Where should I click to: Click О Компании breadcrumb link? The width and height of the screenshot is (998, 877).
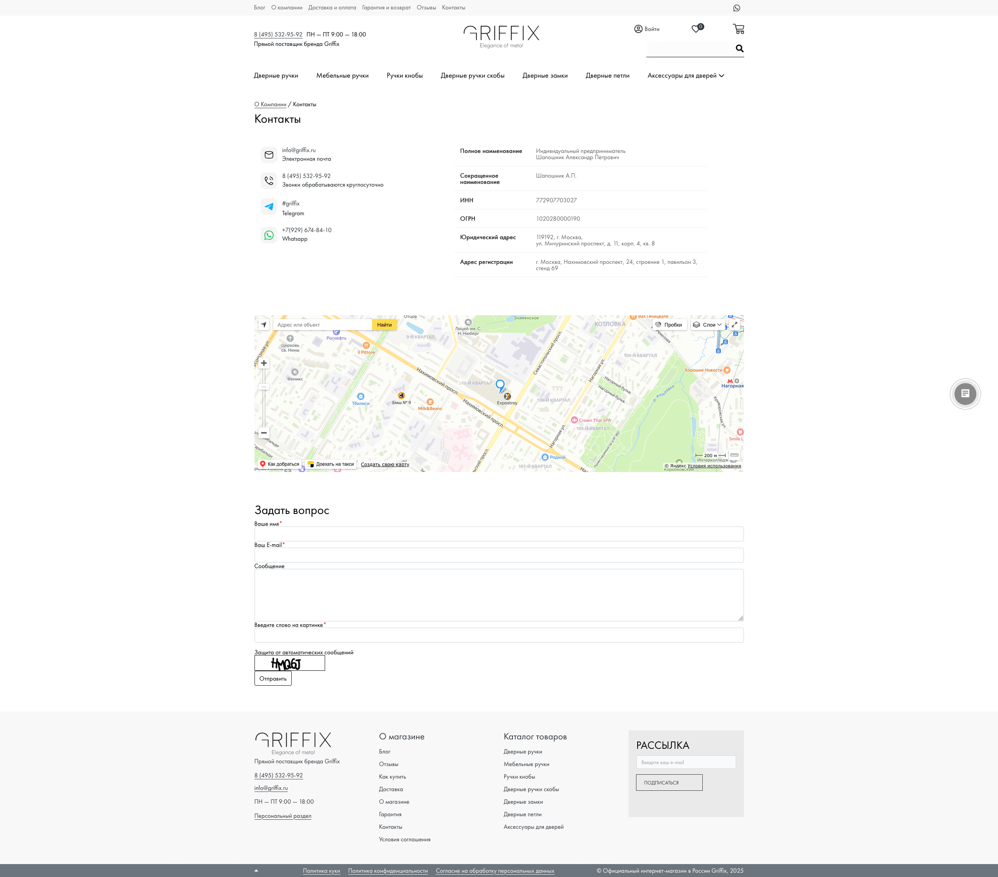[271, 104]
